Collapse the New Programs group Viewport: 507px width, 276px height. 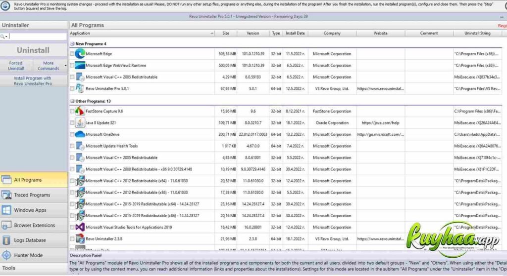coord(72,44)
